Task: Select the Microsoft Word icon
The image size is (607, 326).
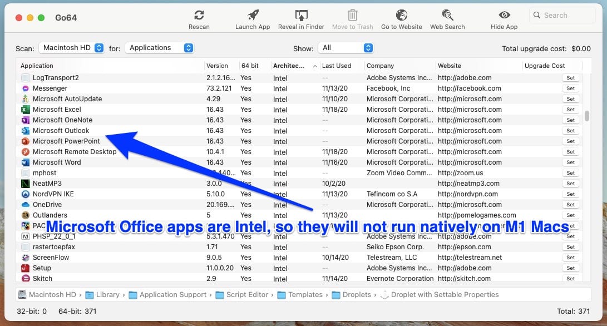Action: (x=26, y=162)
